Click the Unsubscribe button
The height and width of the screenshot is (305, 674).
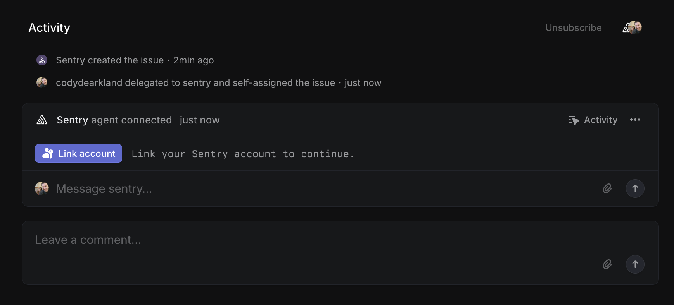(573, 27)
